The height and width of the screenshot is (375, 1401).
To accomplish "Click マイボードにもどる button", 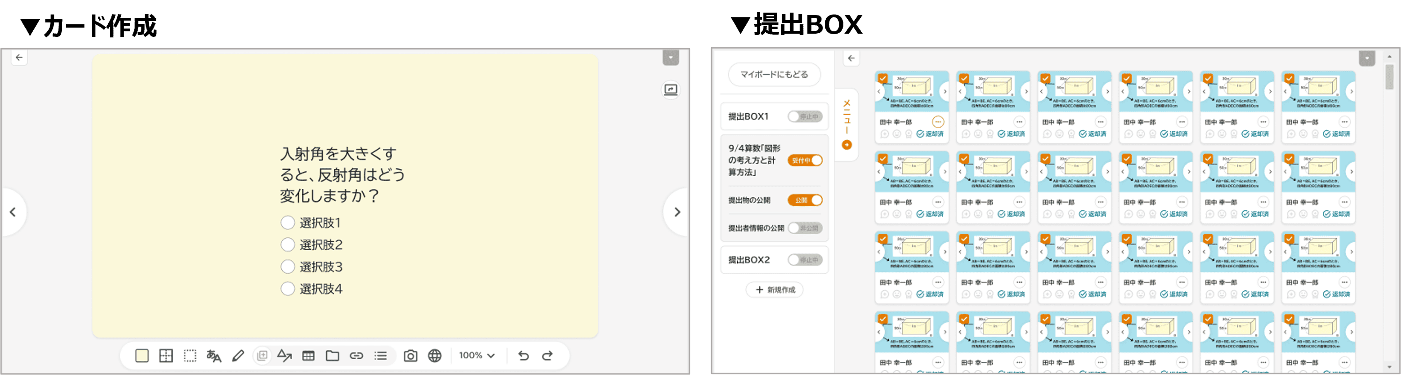I will tap(774, 74).
